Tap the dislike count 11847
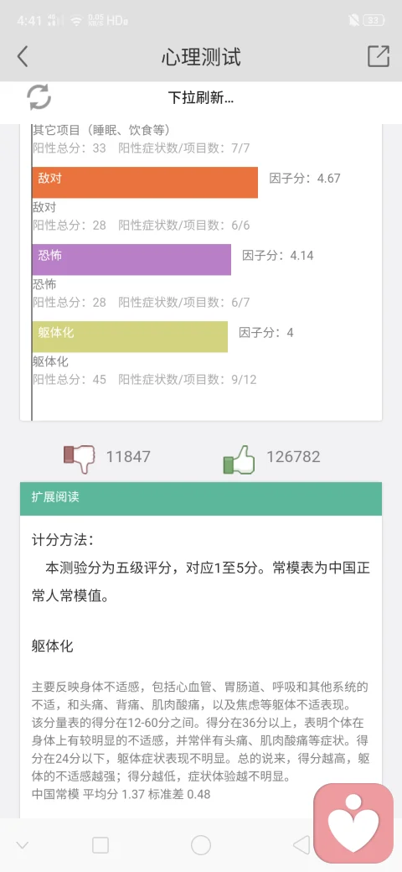 pos(128,457)
